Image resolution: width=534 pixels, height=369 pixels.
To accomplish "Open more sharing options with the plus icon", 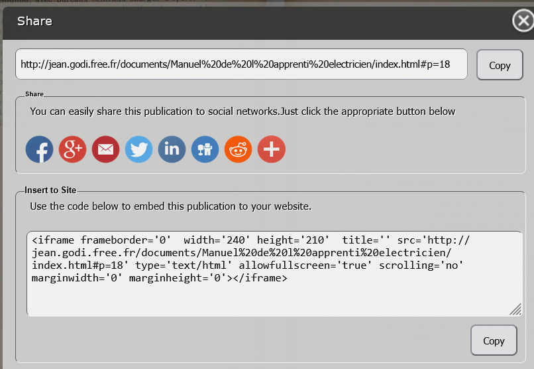I will pyautogui.click(x=272, y=149).
